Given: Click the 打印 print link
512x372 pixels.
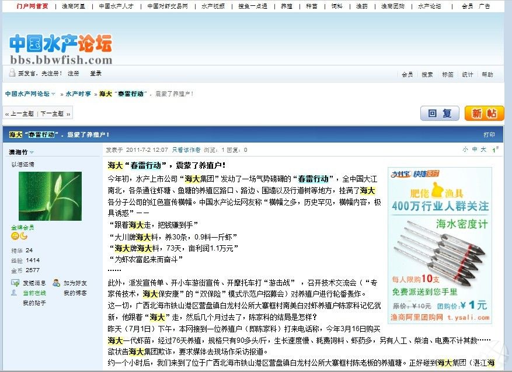Looking at the screenshot, I should (489, 134).
